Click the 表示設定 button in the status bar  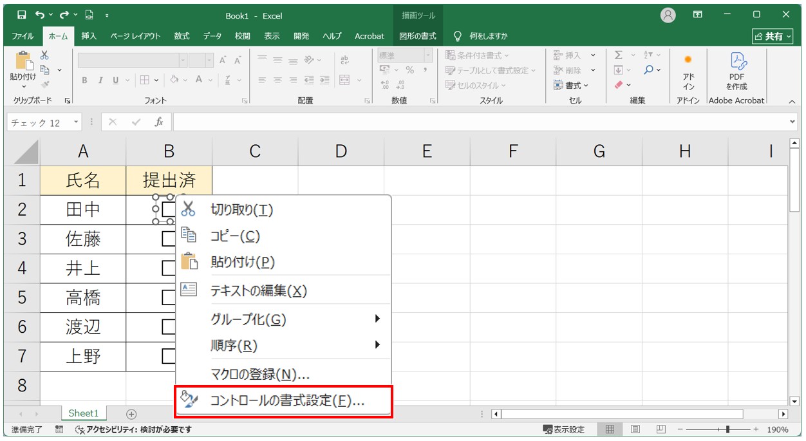[x=564, y=429]
